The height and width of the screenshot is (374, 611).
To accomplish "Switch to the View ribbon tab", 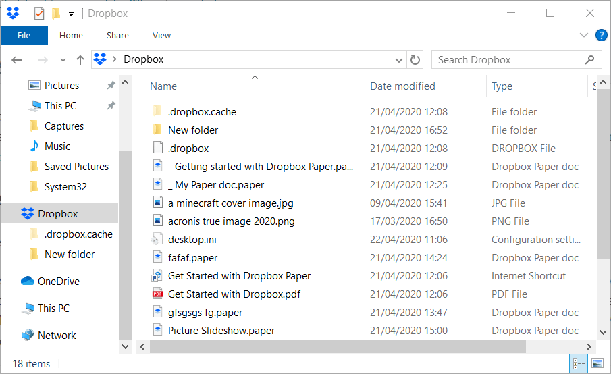I will click(x=161, y=36).
